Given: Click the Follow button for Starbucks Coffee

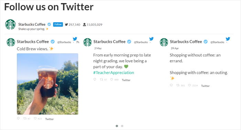Looking at the screenshot, I should click(x=58, y=24).
